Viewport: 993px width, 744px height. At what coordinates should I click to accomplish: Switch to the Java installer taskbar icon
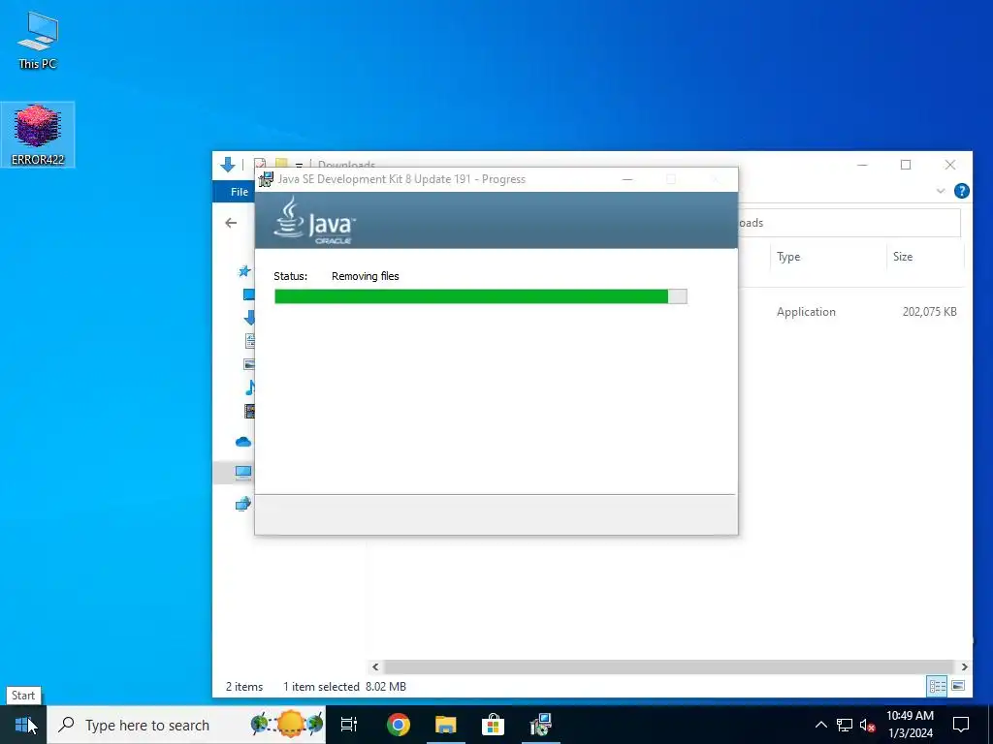coord(541,725)
